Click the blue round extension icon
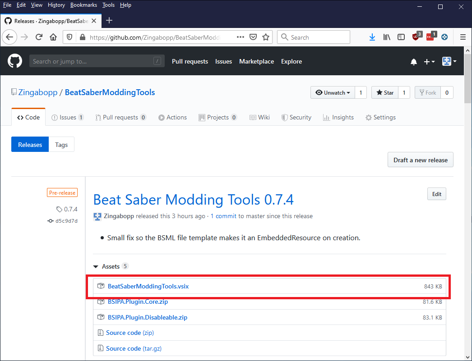Screen dimensions: 472x361 point(444,37)
